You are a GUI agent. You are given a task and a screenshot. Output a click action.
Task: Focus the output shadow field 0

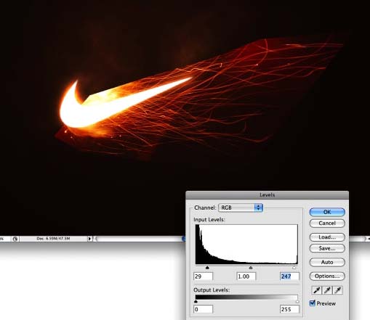tap(203, 309)
